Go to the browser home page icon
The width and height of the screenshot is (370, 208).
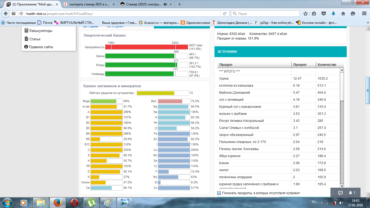coord(343,14)
